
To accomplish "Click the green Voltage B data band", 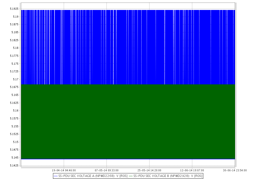I will tap(128, 122).
